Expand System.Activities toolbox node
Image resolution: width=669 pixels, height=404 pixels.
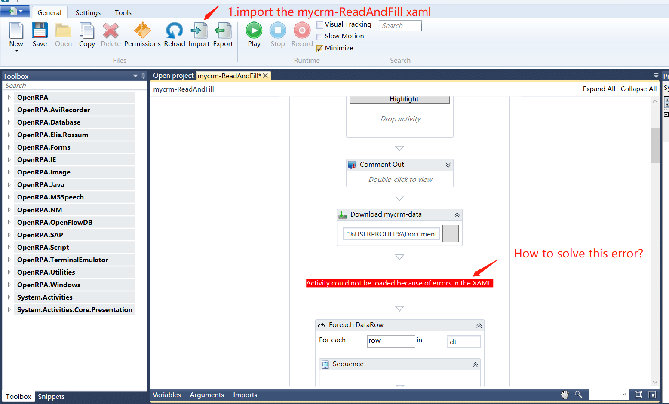[9, 297]
